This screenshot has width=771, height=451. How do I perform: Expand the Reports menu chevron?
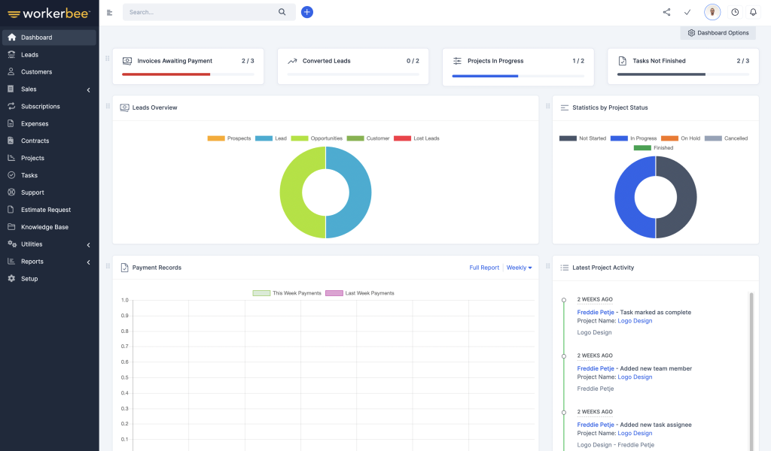89,262
